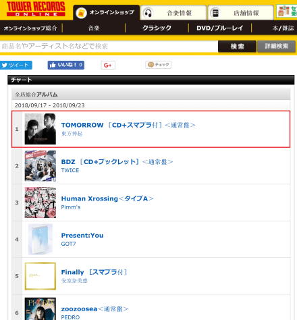Share via Twitter tweet button
This screenshot has height=320, width=297.
(16, 65)
